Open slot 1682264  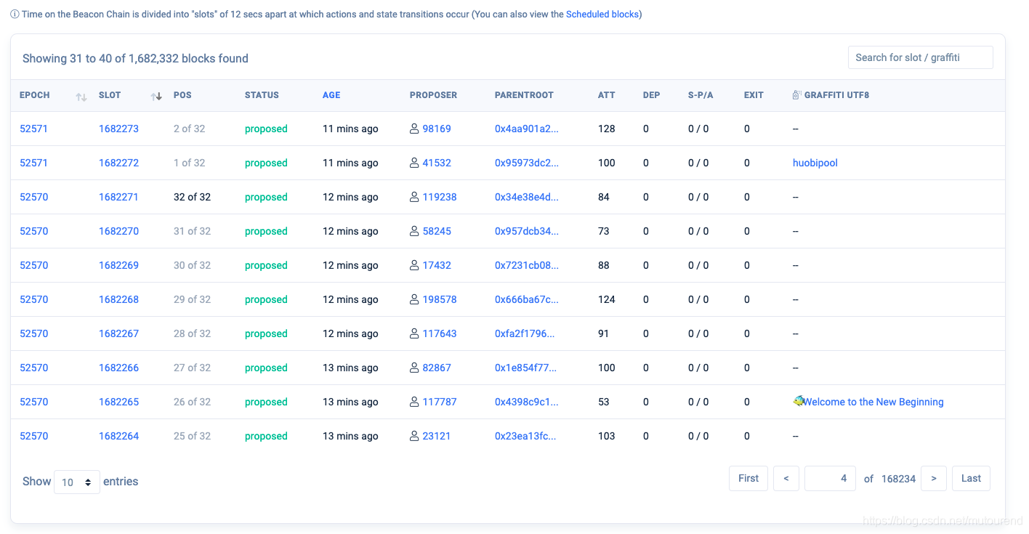(x=118, y=436)
